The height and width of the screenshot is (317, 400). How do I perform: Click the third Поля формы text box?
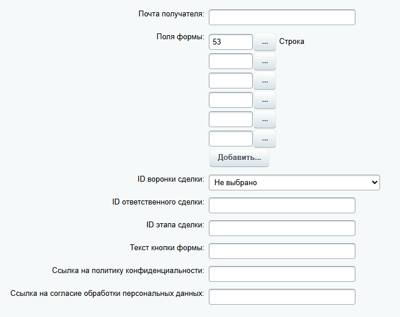(230, 81)
